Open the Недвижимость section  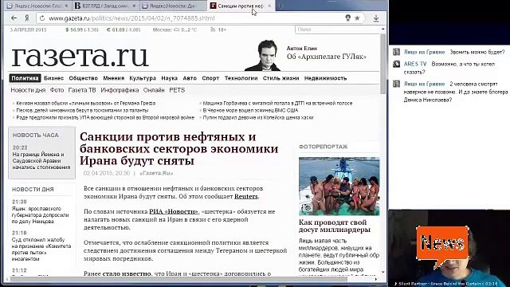pos(325,78)
